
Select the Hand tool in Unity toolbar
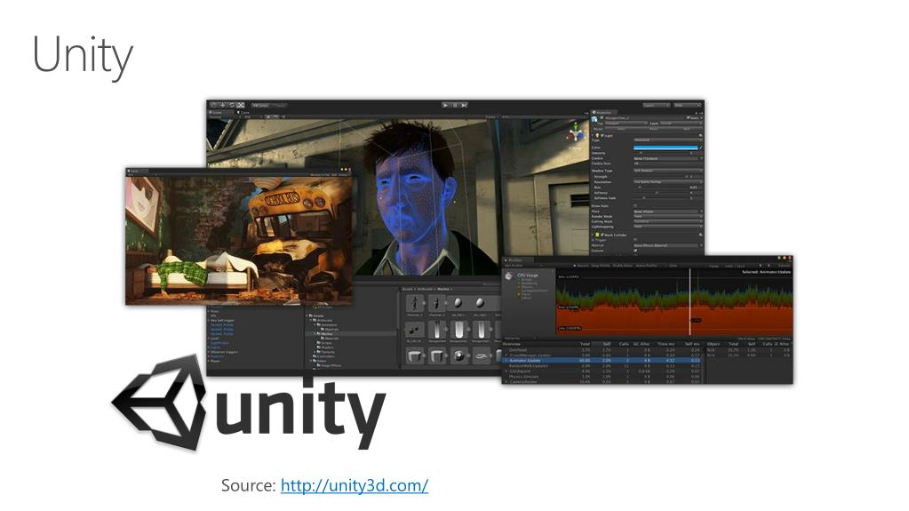(x=213, y=105)
